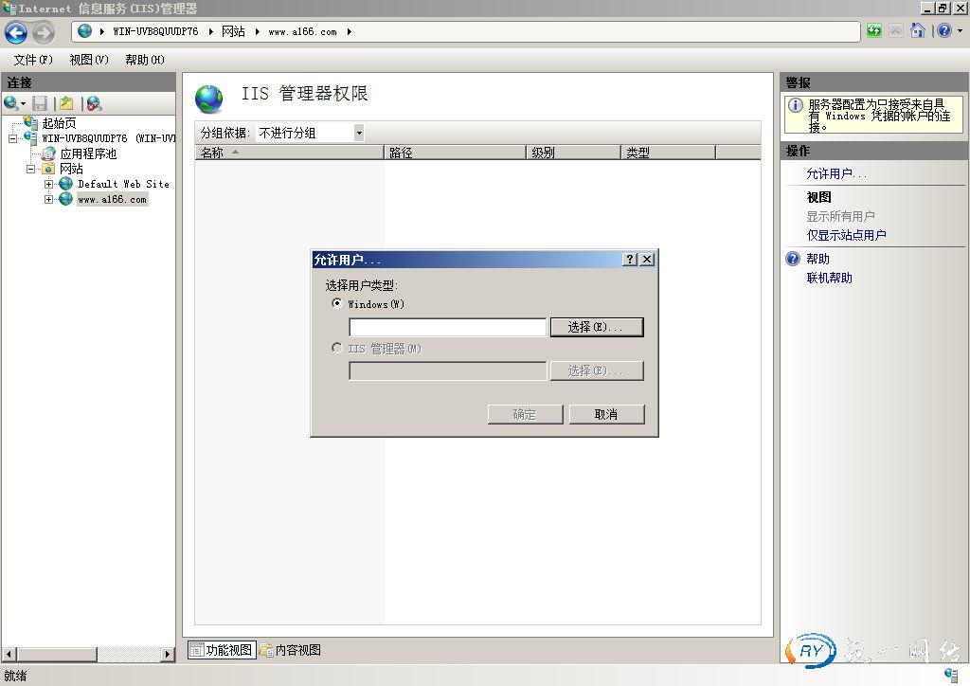Screen dimensions: 970x686
Task: Click the delete connection icon in the Connections toolbar
Action: (93, 103)
